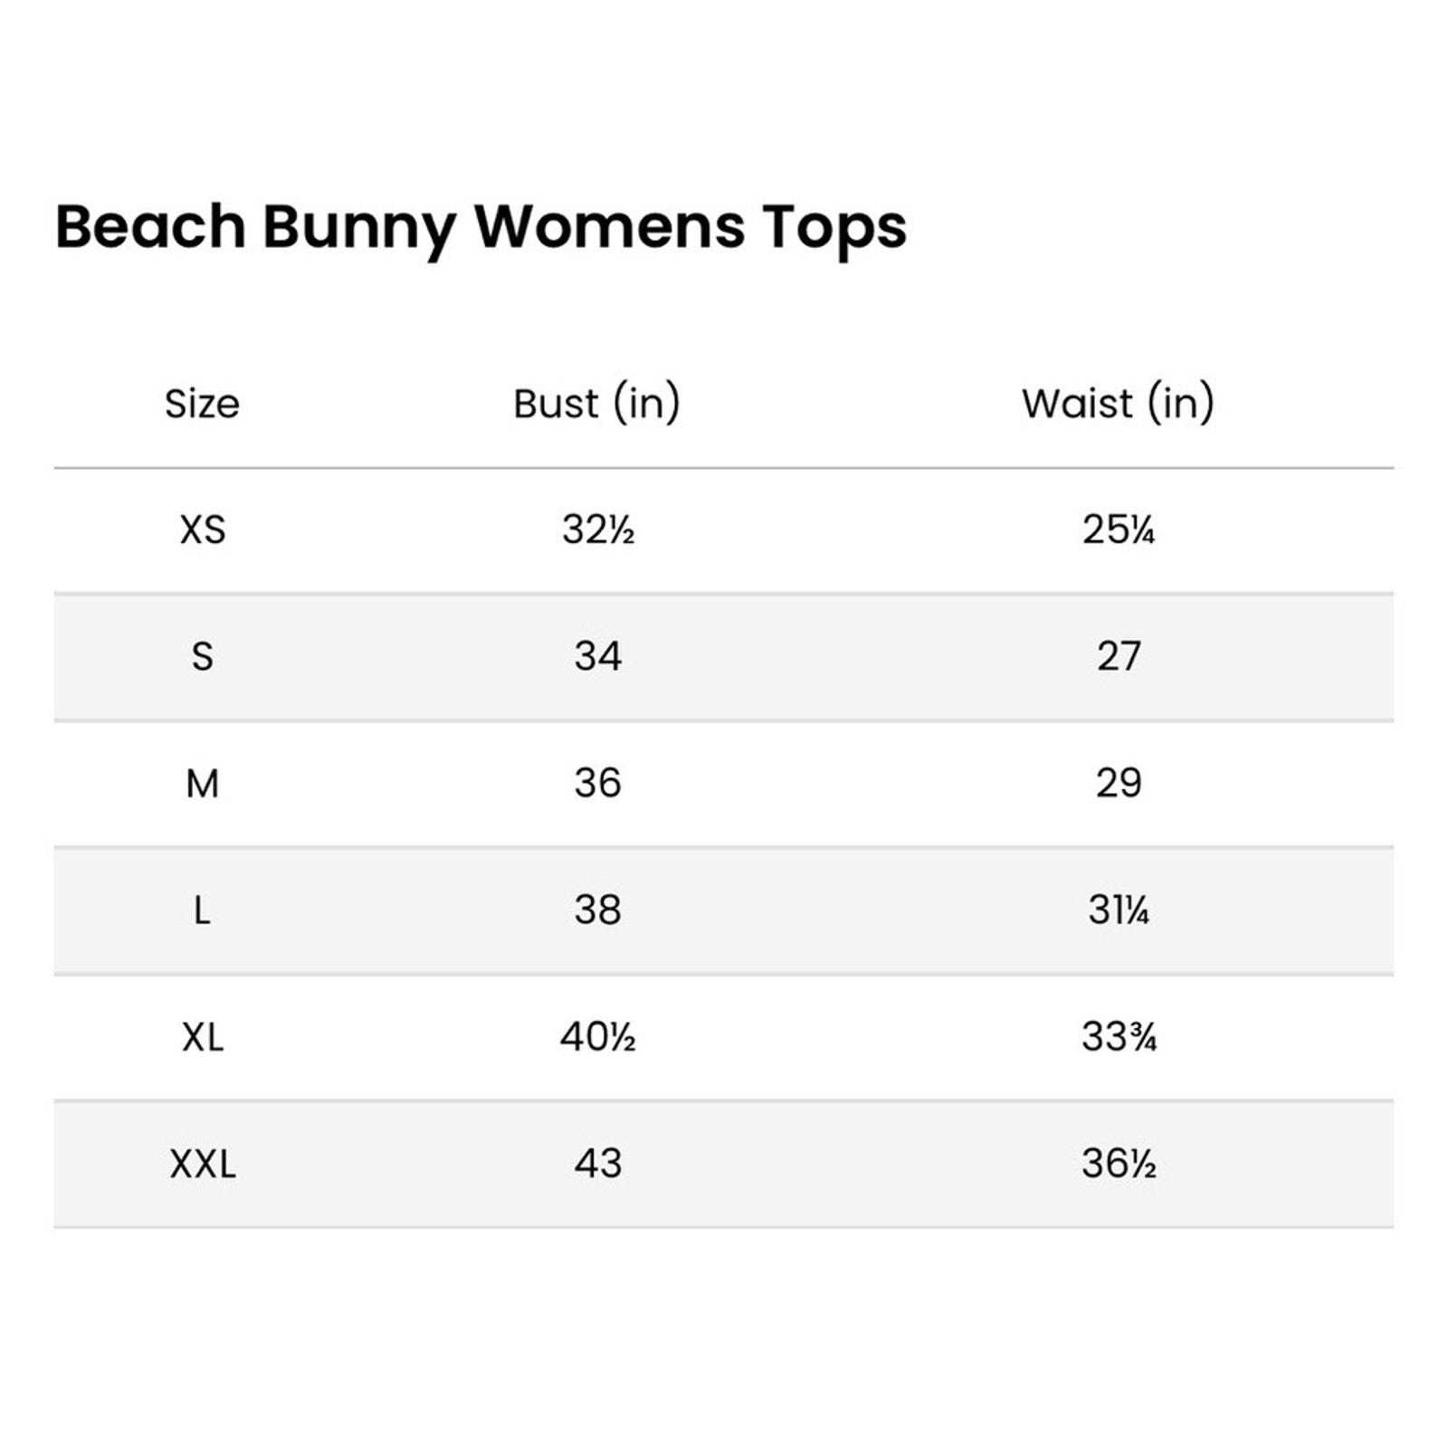Select the 40½ bust value for XL
This screenshot has height=1448, width=1448.
click(597, 1037)
